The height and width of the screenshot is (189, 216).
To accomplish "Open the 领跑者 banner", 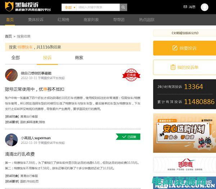I will click(x=185, y=164).
